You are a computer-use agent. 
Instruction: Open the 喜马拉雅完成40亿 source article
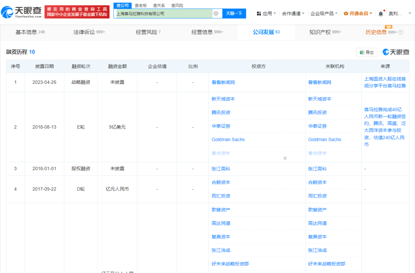click(x=385, y=127)
